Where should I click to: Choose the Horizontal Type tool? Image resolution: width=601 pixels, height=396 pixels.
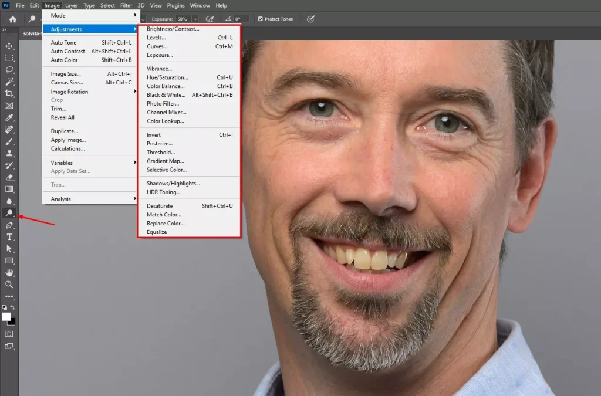click(x=8, y=236)
